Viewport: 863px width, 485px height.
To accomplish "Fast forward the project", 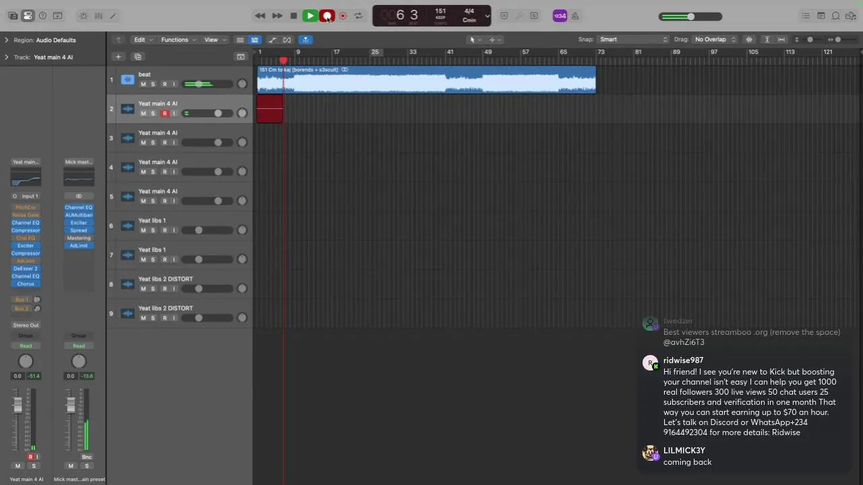I will click(x=277, y=15).
